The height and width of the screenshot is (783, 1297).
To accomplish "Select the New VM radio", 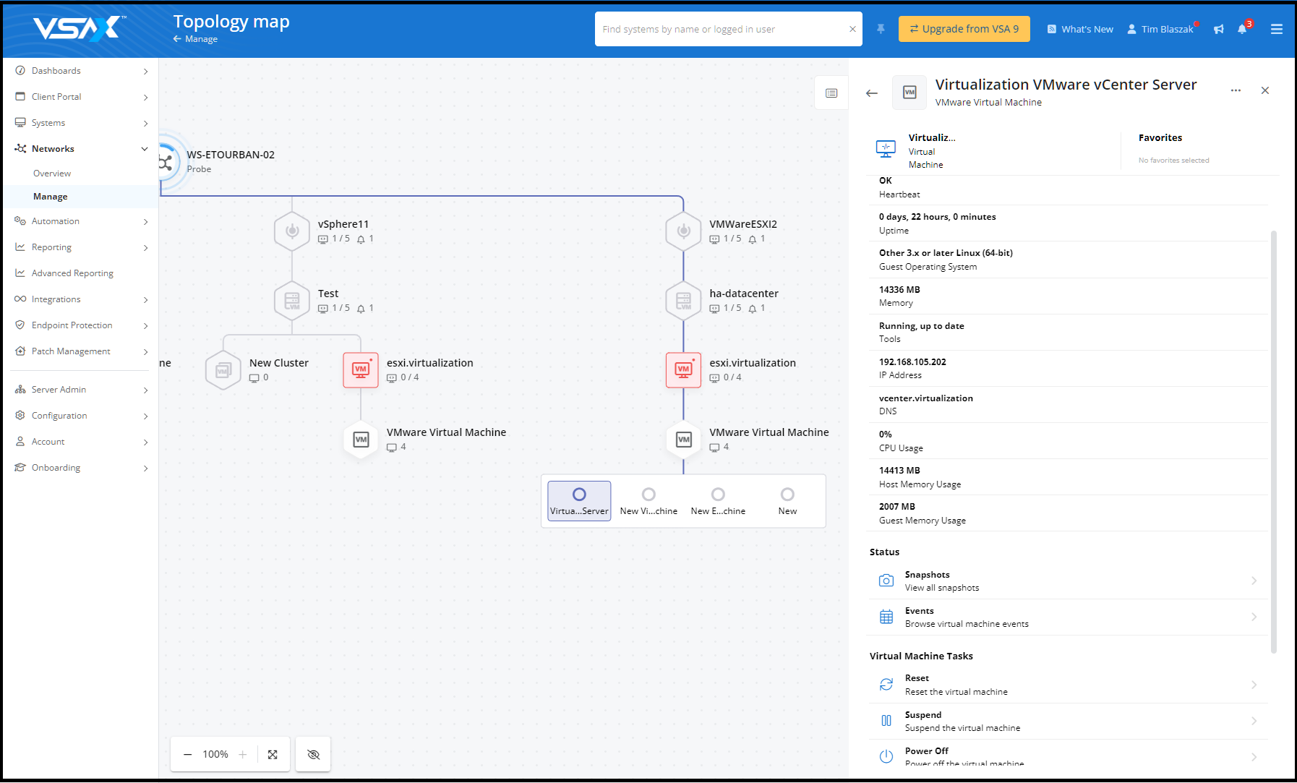I will [787, 495].
